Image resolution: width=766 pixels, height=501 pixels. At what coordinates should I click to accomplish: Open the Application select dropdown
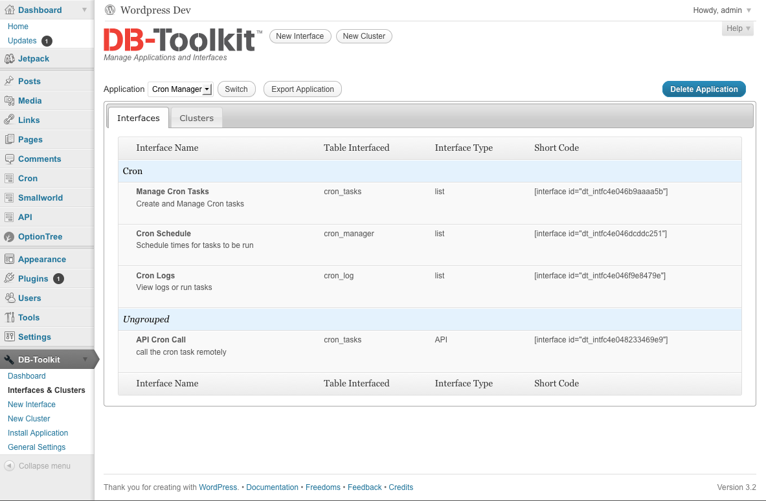tap(180, 89)
